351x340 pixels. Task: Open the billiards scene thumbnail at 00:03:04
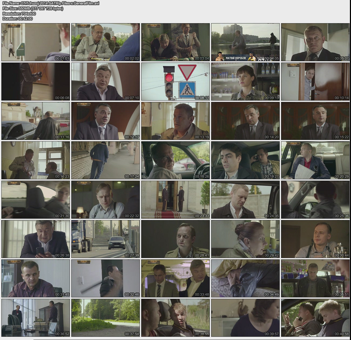(x=175, y=42)
